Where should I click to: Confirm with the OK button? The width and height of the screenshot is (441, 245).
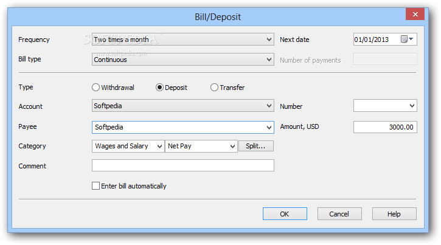click(285, 214)
